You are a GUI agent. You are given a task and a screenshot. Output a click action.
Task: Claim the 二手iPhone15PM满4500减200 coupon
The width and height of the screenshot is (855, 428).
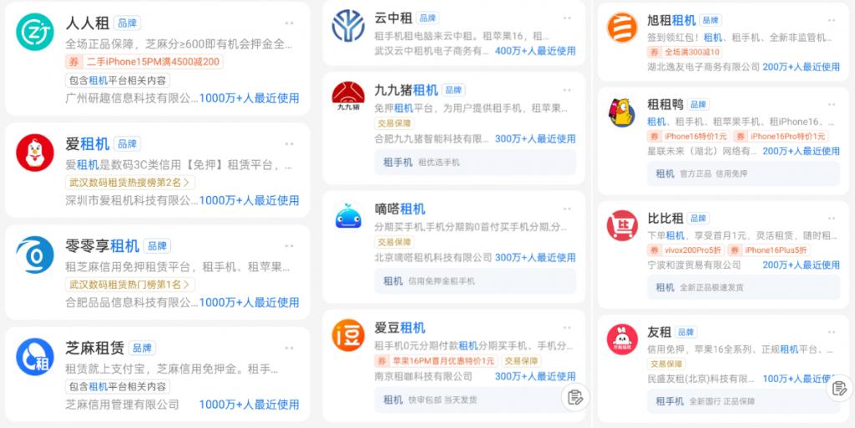point(144,62)
